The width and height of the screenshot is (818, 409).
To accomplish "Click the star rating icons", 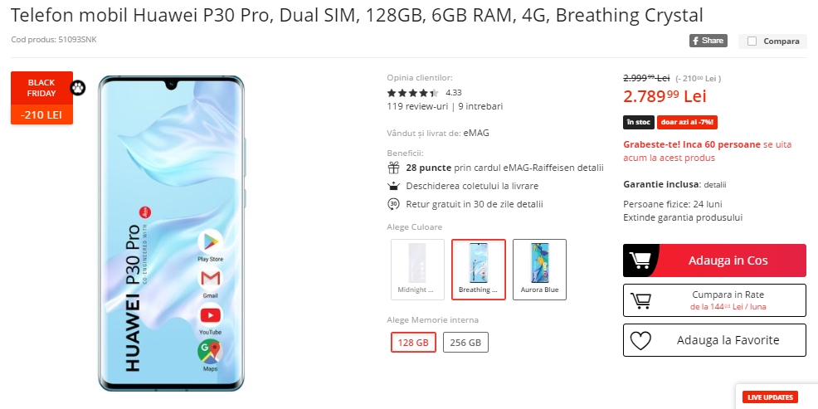I will tap(412, 93).
